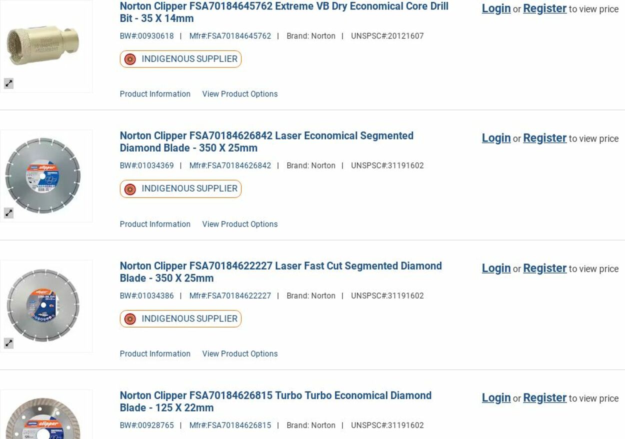Image resolution: width=625 pixels, height=439 pixels.
Task: Click the expand icon on Laser Fast Cut blade image
Action: (8, 343)
